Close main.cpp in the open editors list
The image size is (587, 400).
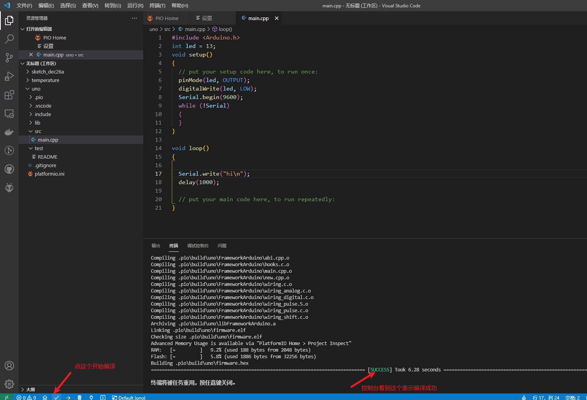[31, 55]
